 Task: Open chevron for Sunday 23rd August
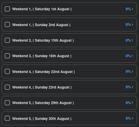point(132,87)
